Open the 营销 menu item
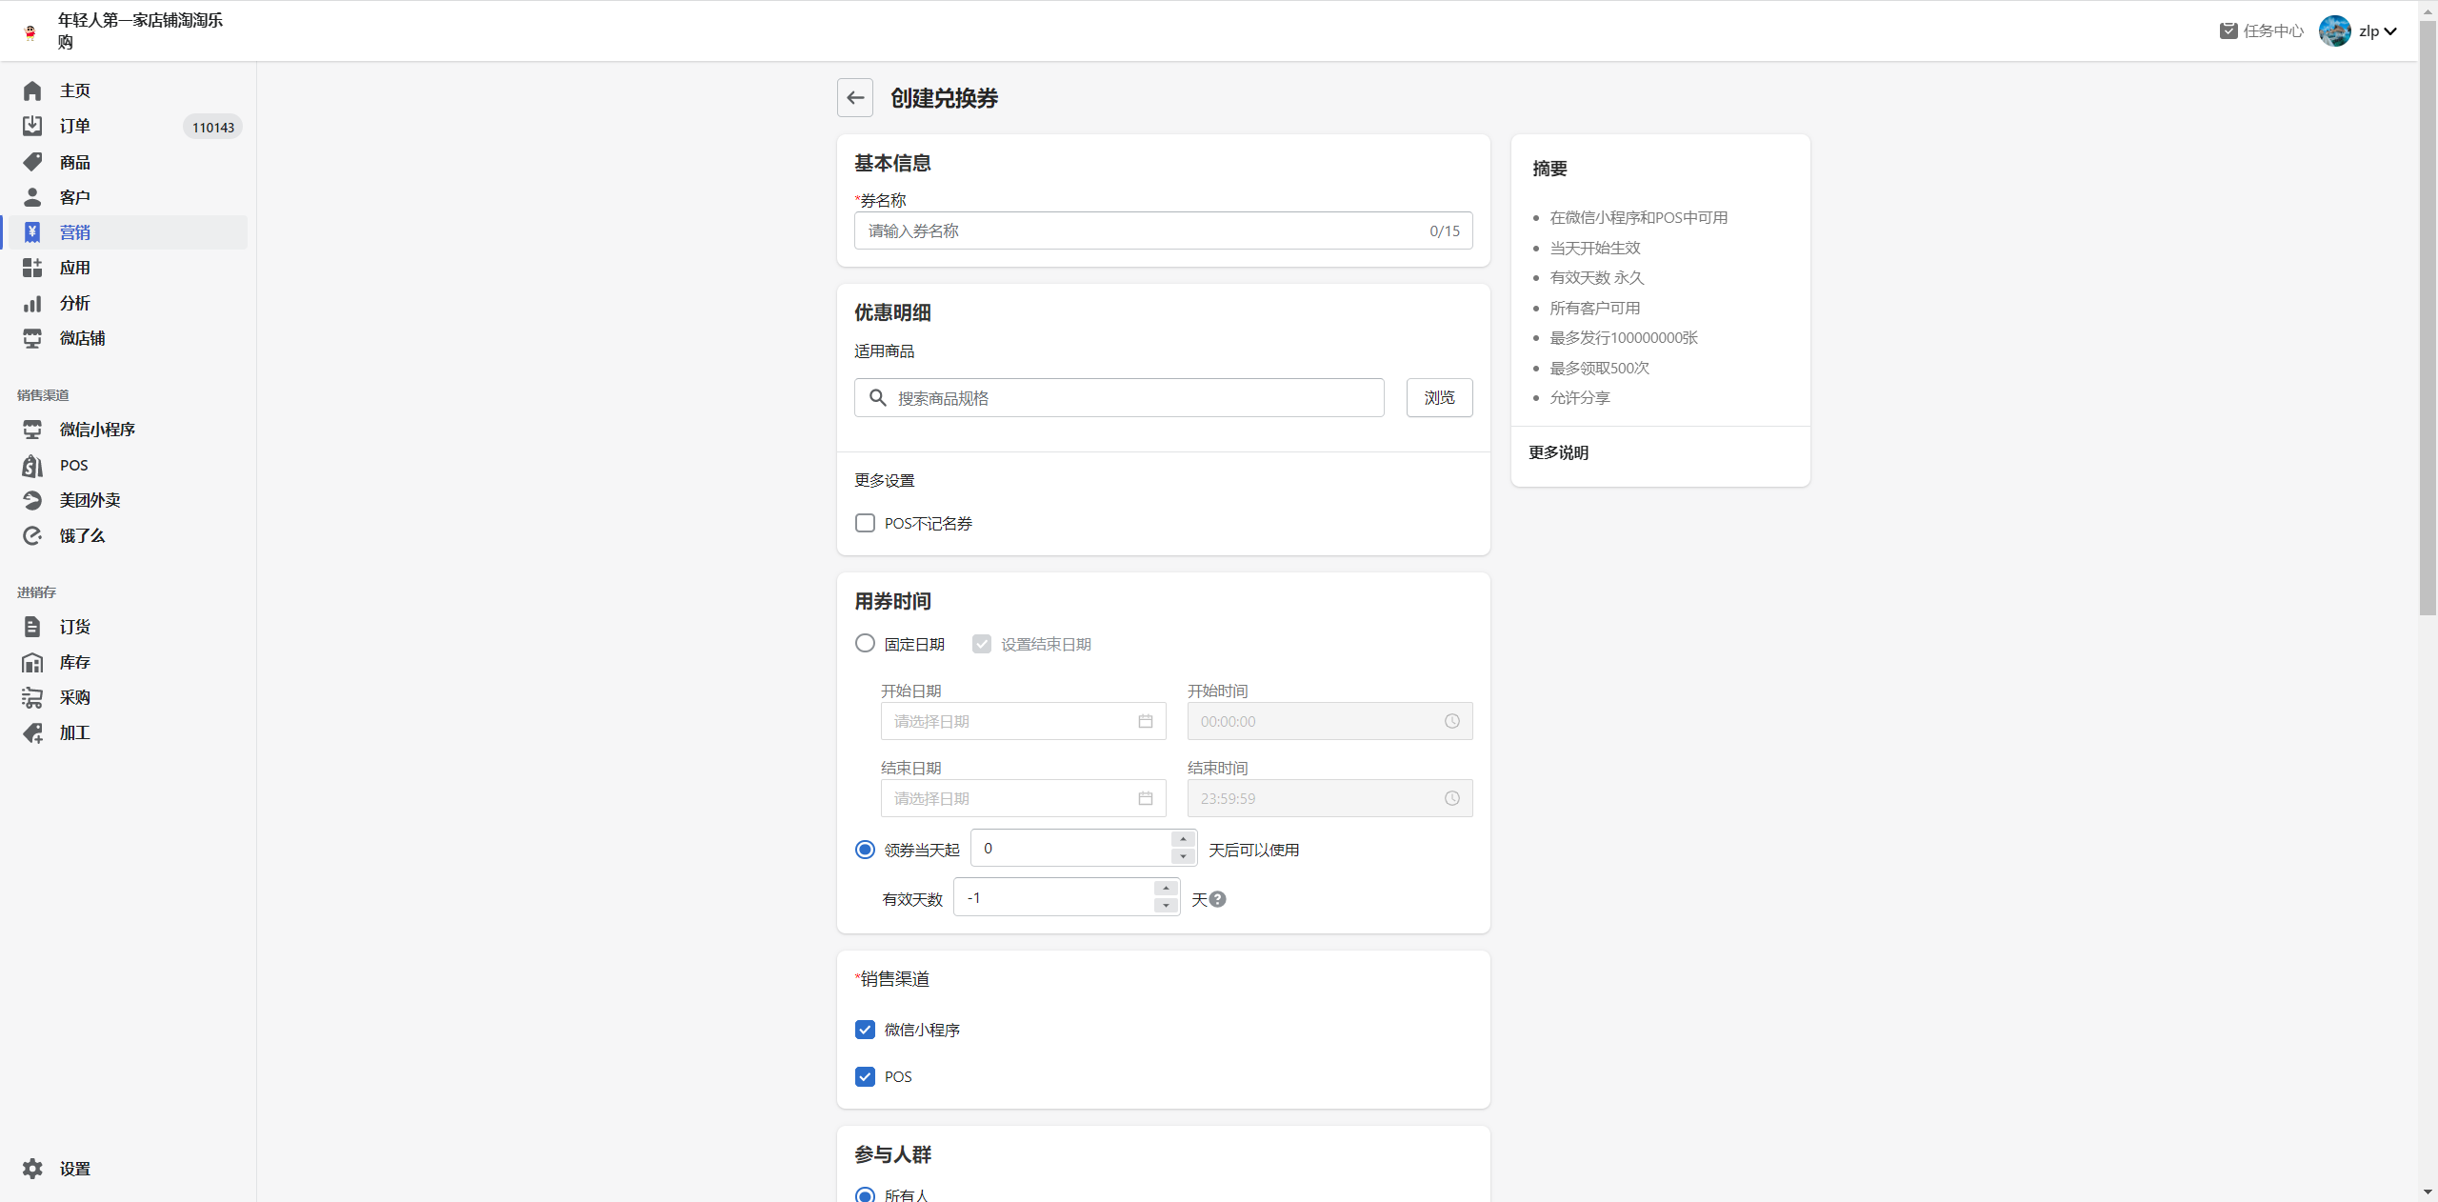2438x1202 pixels. [x=74, y=232]
